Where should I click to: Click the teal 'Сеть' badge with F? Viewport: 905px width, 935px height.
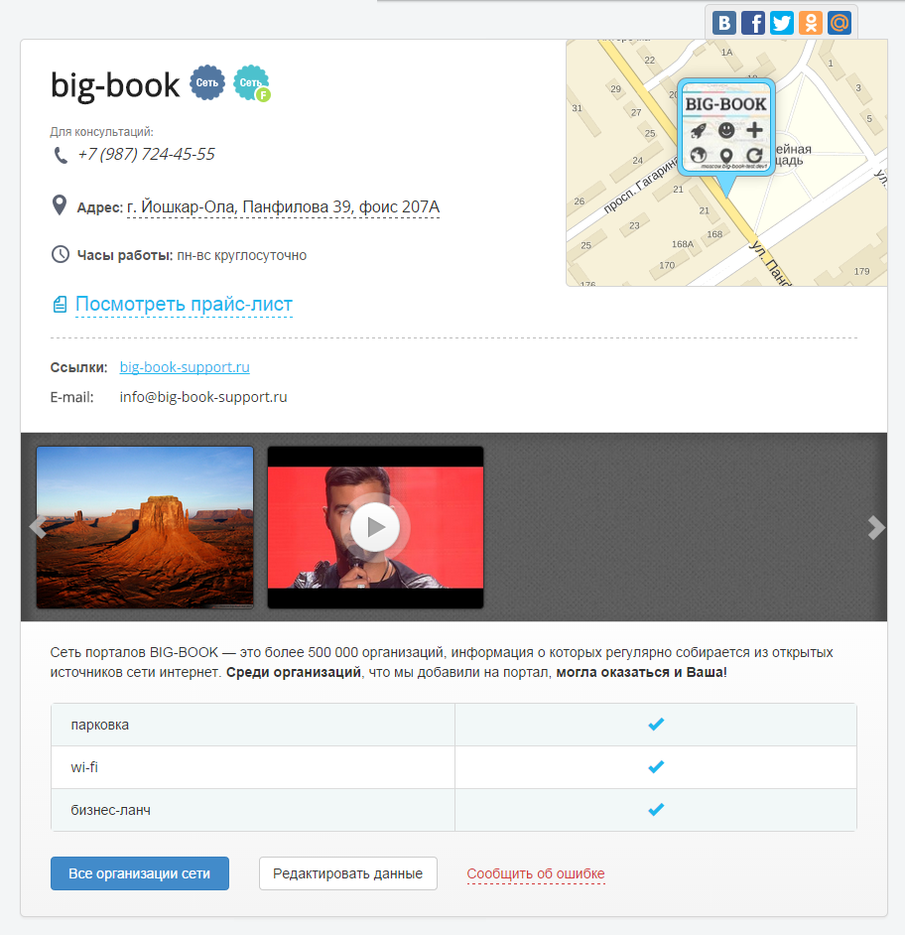(251, 84)
